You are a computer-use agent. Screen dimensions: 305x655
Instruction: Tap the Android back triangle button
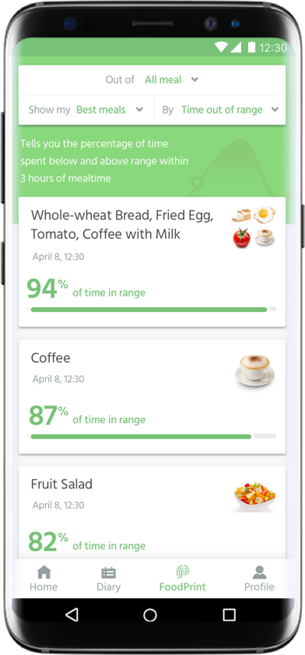tap(72, 615)
